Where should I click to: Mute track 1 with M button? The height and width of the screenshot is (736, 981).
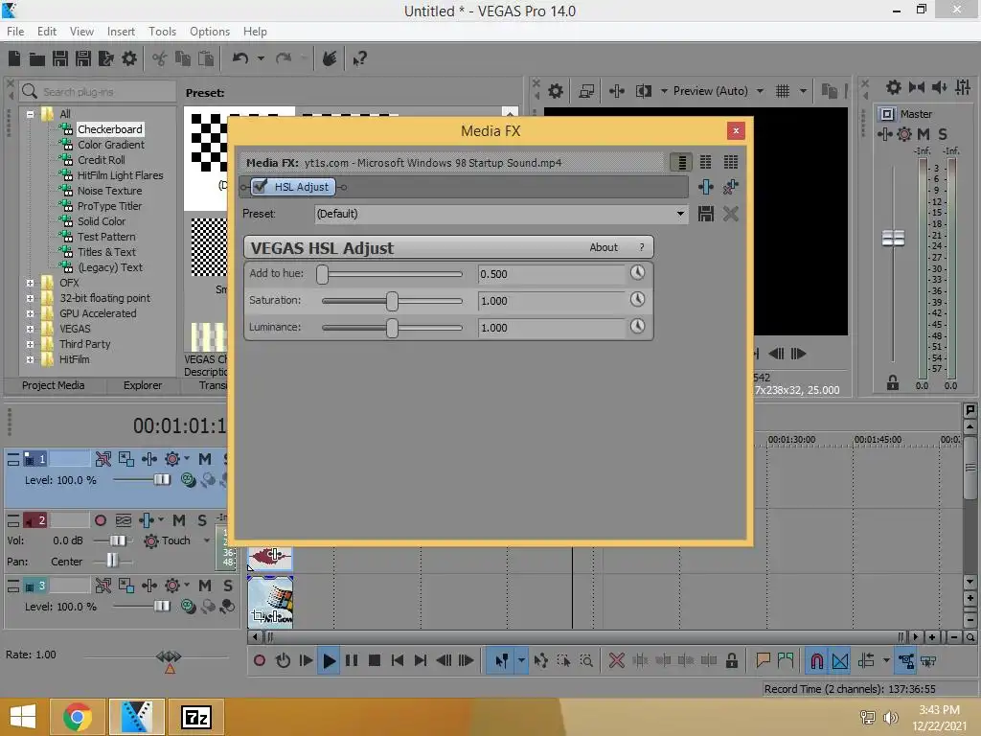[x=205, y=459]
